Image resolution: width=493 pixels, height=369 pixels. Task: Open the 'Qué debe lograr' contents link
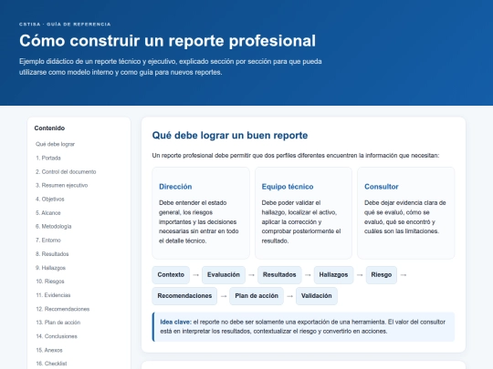click(x=55, y=144)
